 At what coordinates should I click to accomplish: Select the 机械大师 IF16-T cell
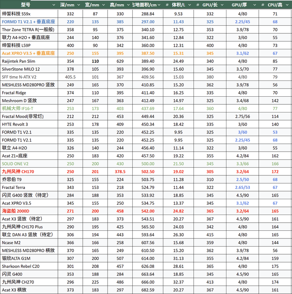(29, 108)
